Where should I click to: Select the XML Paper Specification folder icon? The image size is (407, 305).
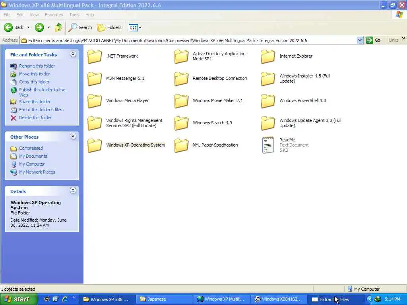pyautogui.click(x=181, y=145)
